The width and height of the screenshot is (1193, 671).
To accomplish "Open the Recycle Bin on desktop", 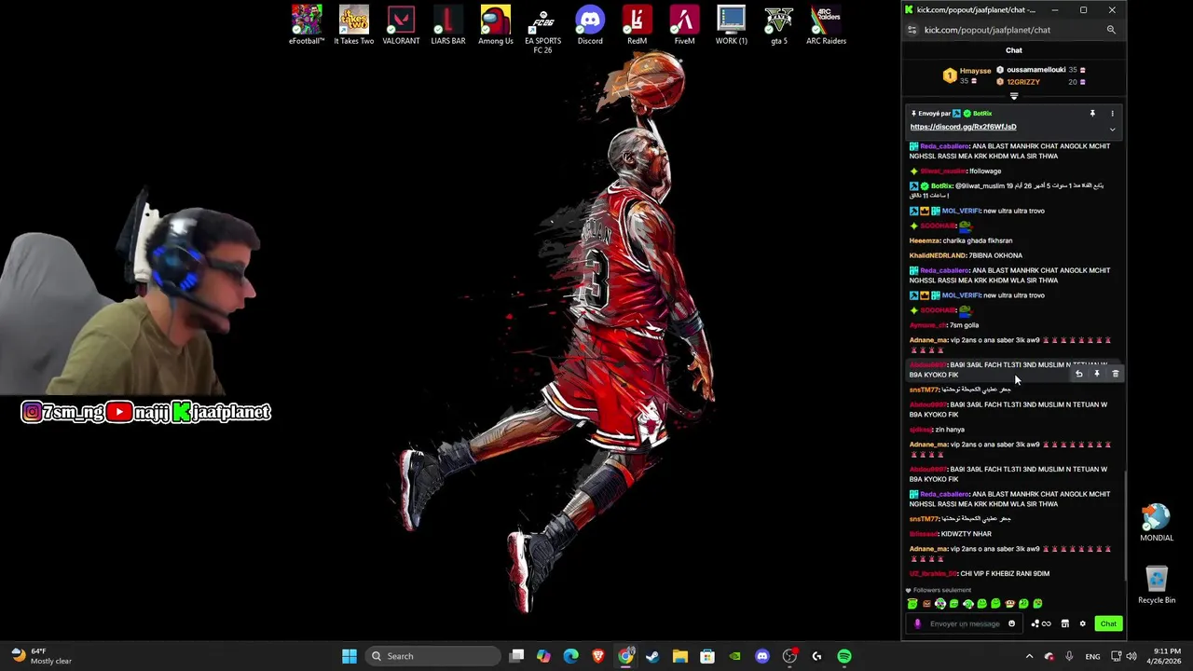I will point(1157,585).
